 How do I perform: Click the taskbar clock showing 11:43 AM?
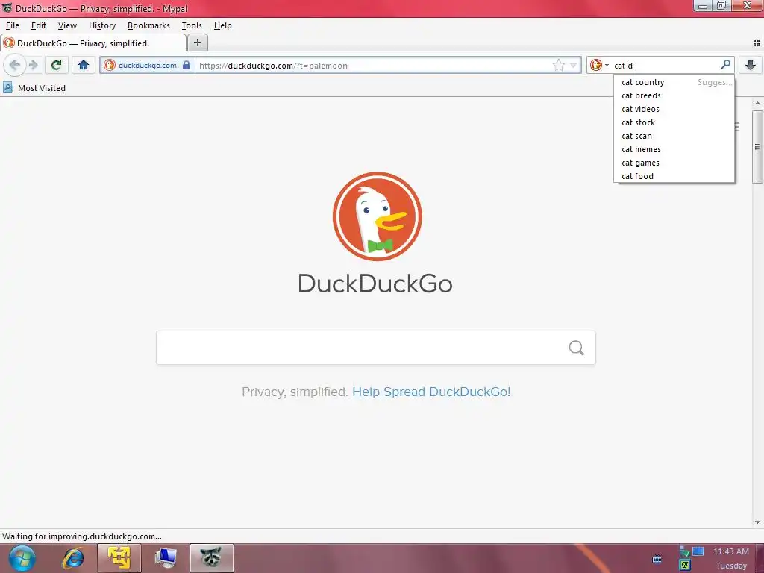click(731, 551)
